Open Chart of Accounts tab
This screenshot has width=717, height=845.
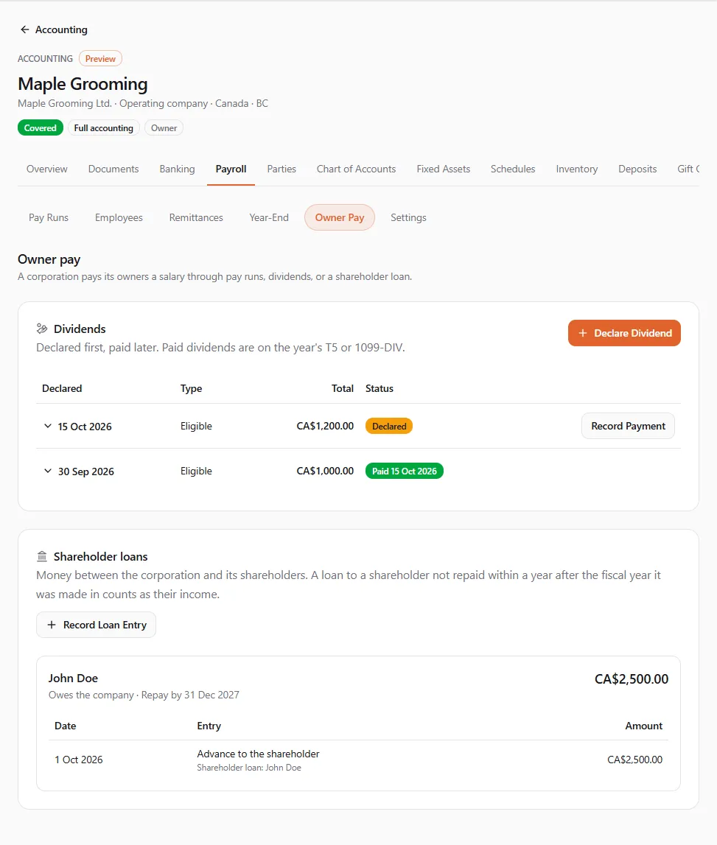pos(356,169)
